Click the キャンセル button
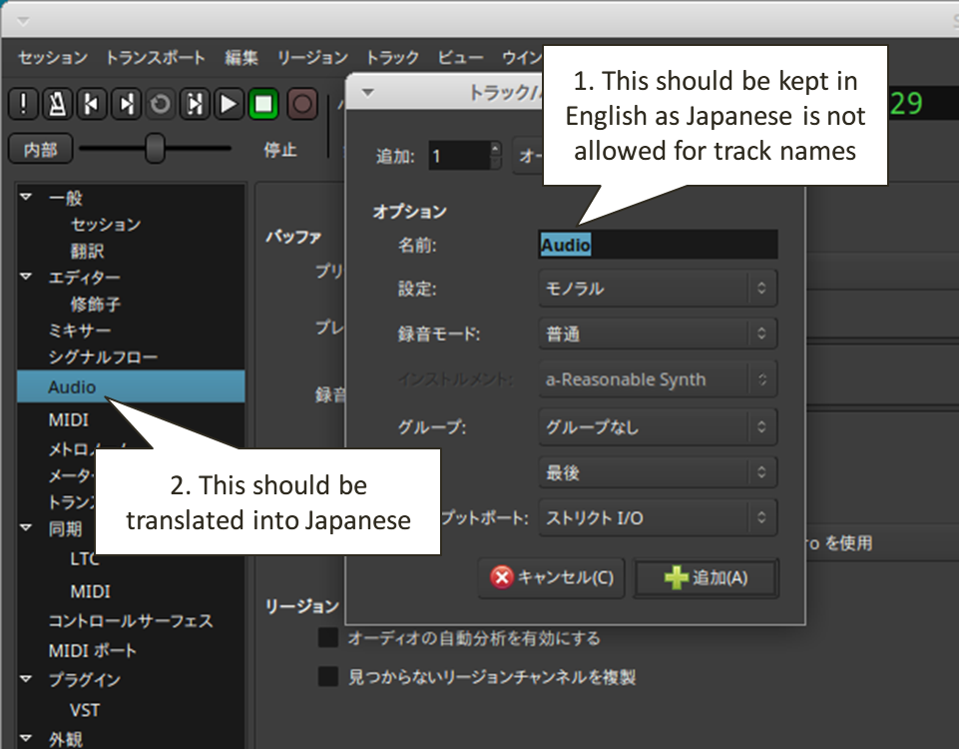Image resolution: width=959 pixels, height=749 pixels. pos(552,578)
